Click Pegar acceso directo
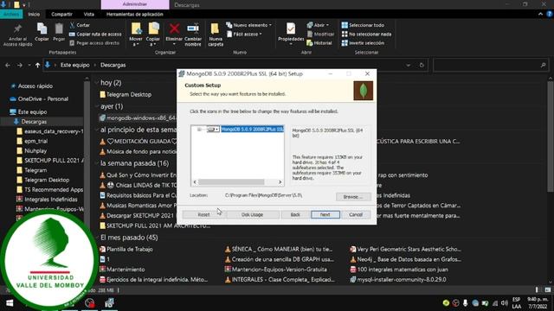This screenshot has width=554, height=311. (94, 43)
